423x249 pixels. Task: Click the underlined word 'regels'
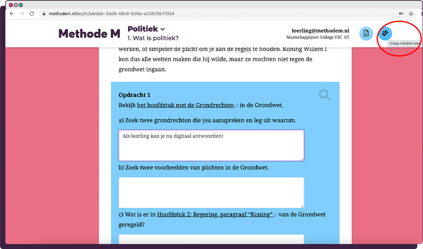pos(243,49)
